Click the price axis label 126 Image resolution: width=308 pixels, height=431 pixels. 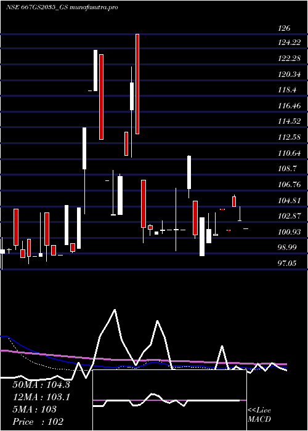click(284, 28)
